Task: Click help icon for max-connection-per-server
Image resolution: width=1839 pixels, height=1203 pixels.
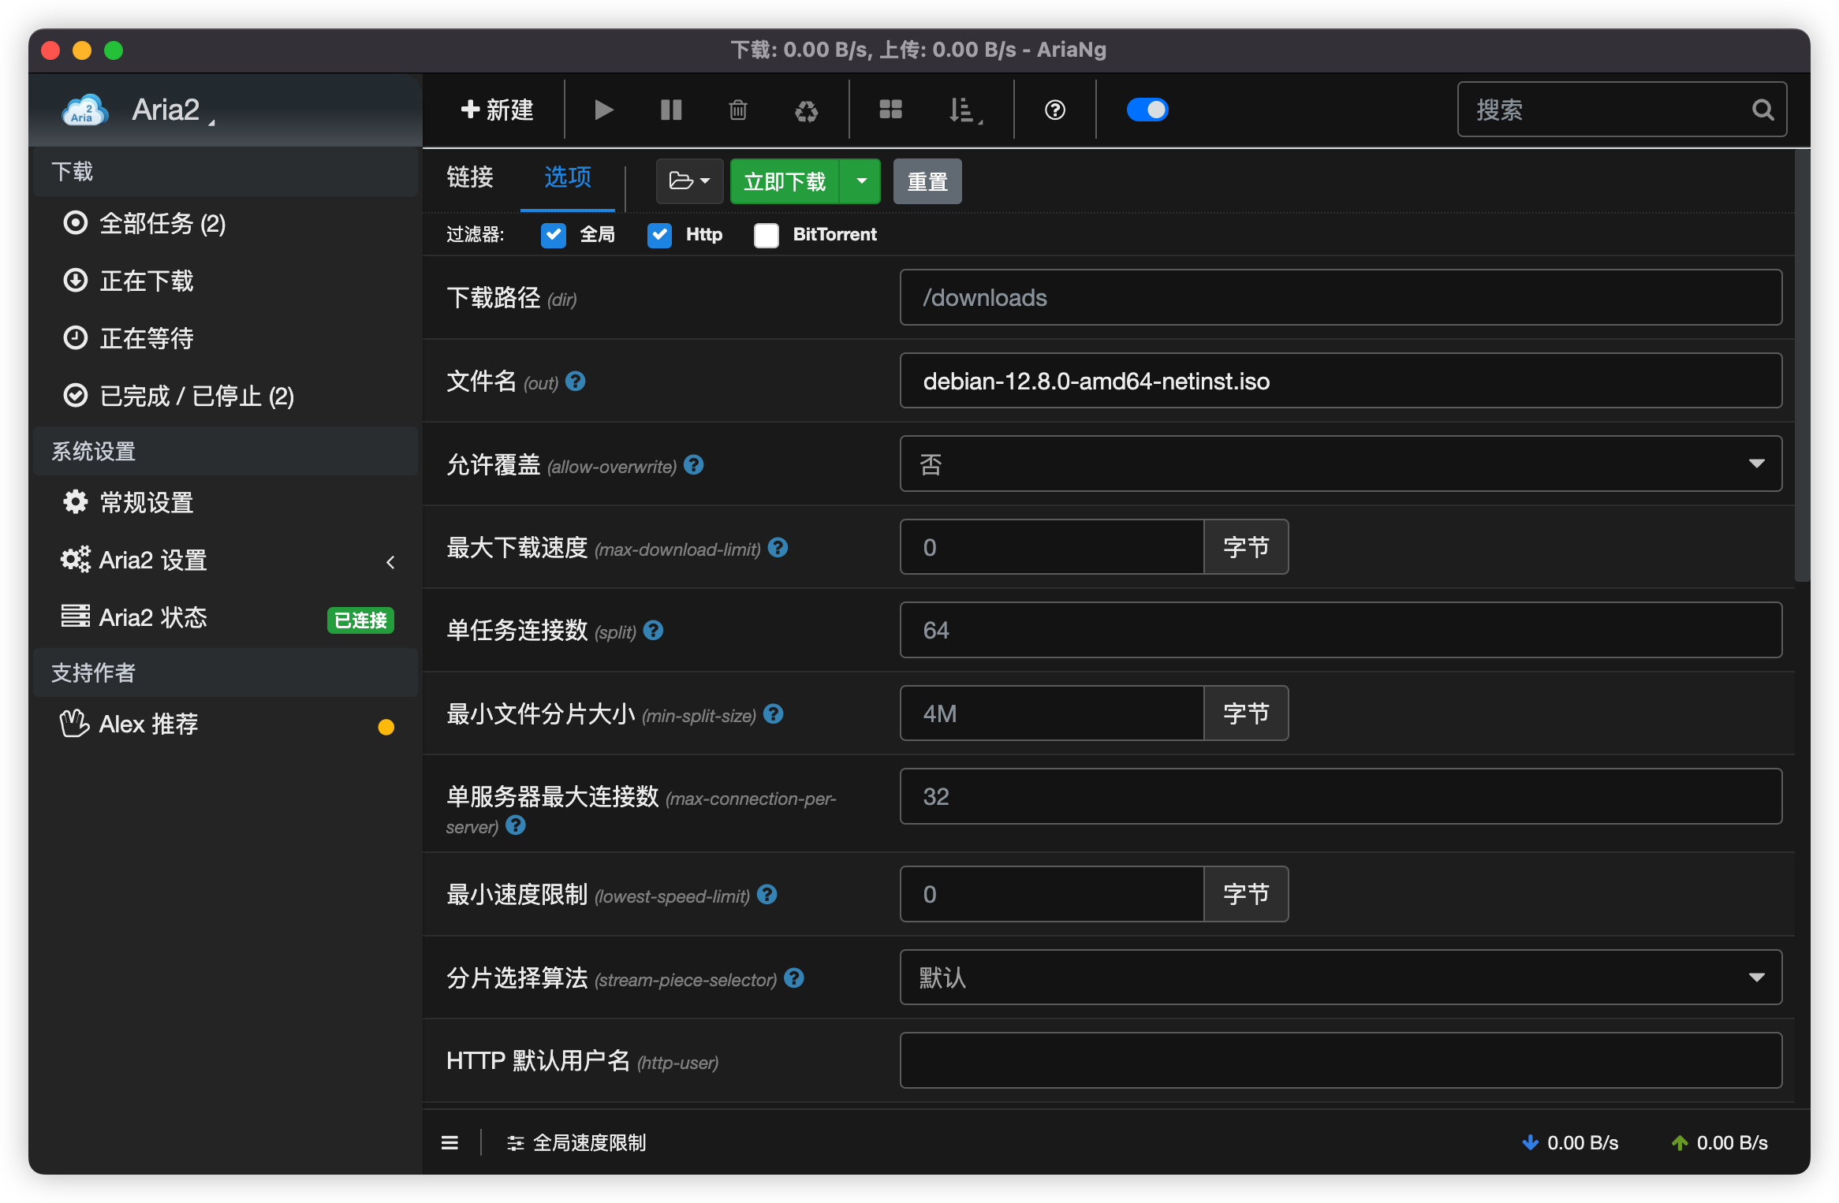Action: click(x=516, y=825)
